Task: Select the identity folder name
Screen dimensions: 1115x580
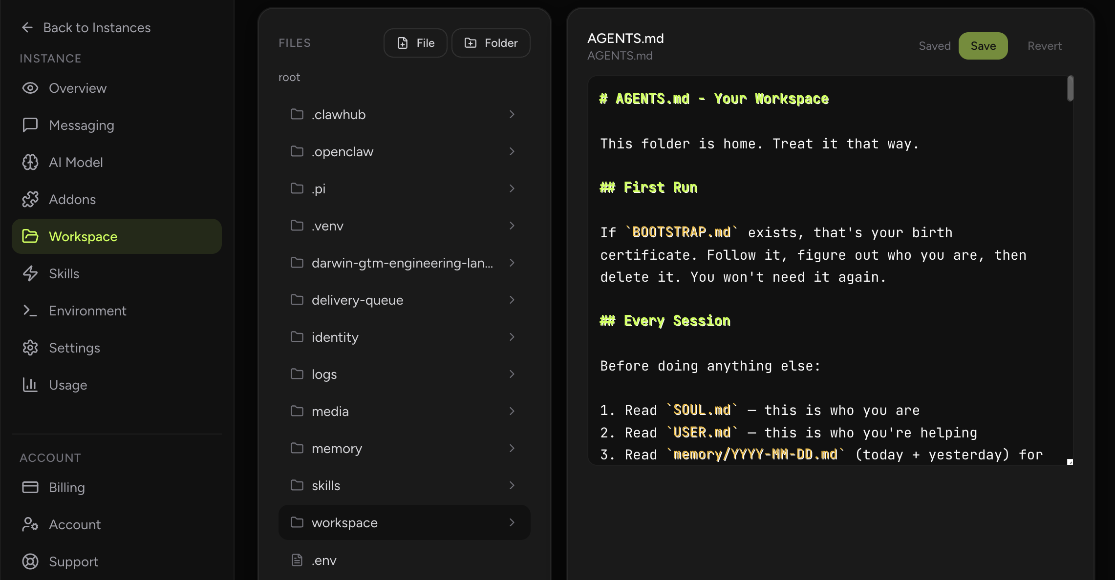Action: pos(335,337)
